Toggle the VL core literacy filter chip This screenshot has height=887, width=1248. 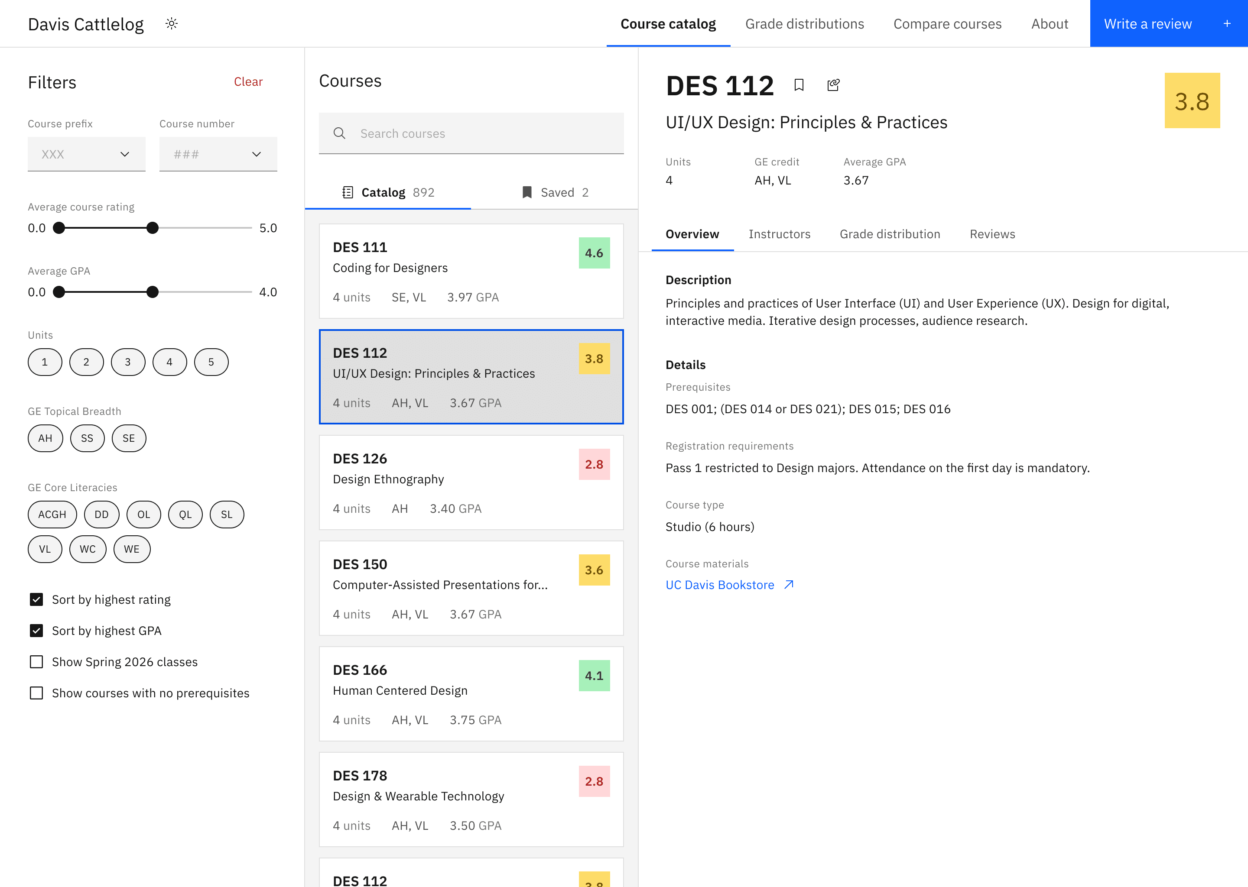pyautogui.click(x=45, y=549)
